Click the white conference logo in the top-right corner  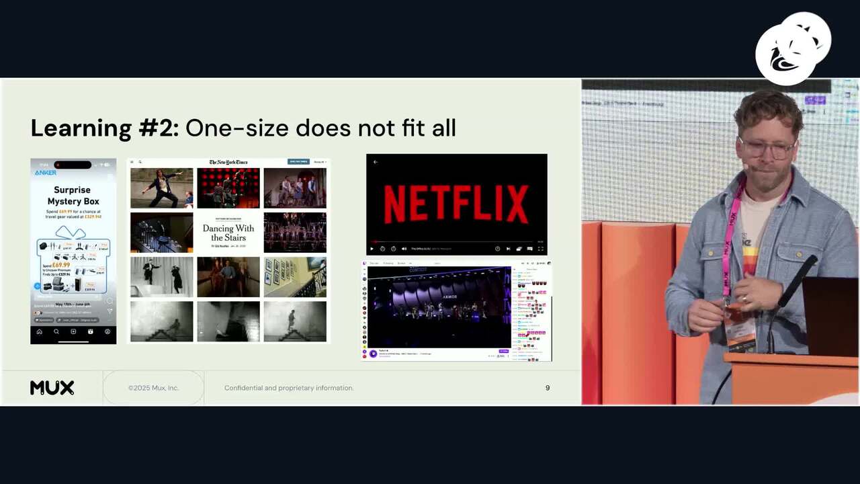(x=793, y=48)
